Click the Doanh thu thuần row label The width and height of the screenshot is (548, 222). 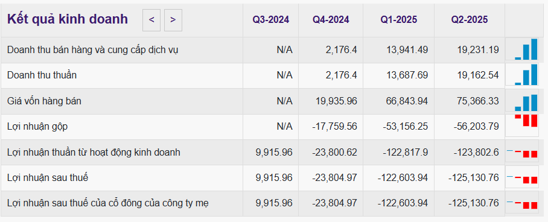42,75
